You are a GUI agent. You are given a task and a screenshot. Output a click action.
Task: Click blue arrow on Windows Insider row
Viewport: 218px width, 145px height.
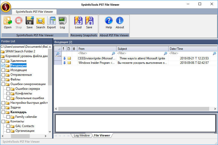(64, 63)
